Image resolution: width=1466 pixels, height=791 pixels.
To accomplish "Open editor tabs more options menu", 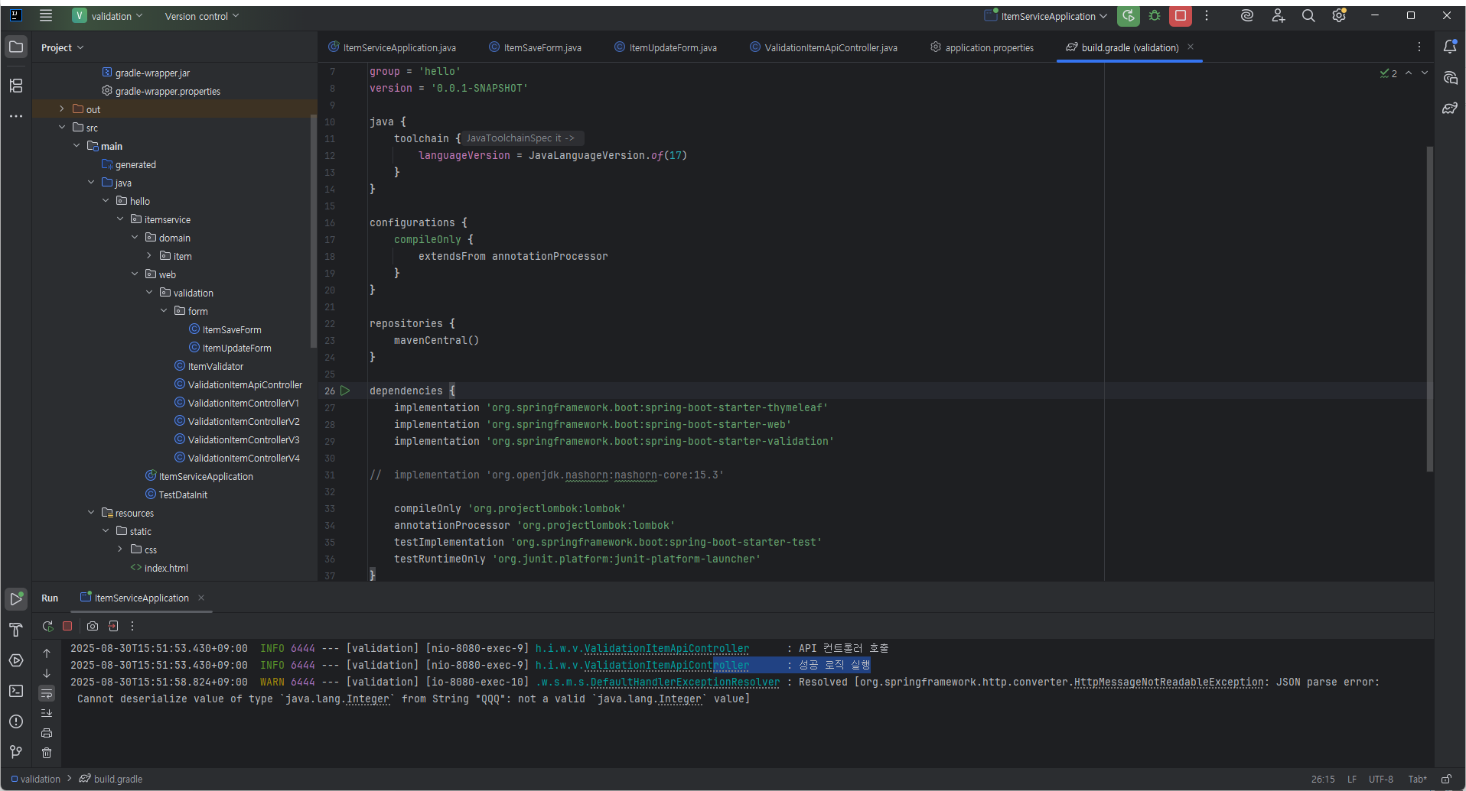I will [1419, 47].
